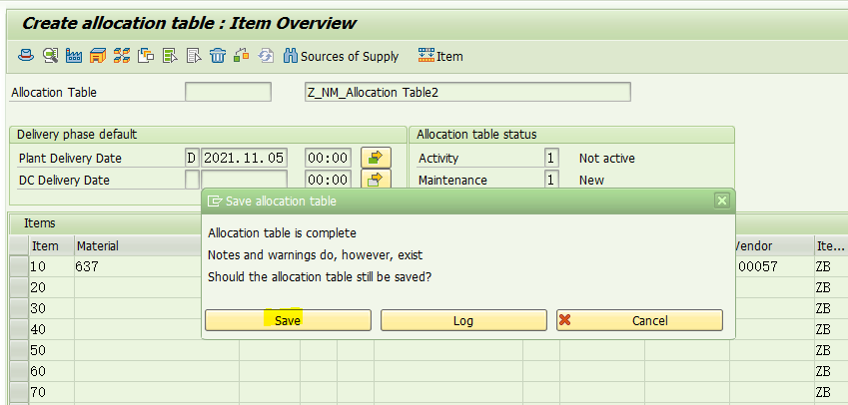Screen dimensions: 848x405
Task: Open the Log from save dialog
Action: pos(463,320)
